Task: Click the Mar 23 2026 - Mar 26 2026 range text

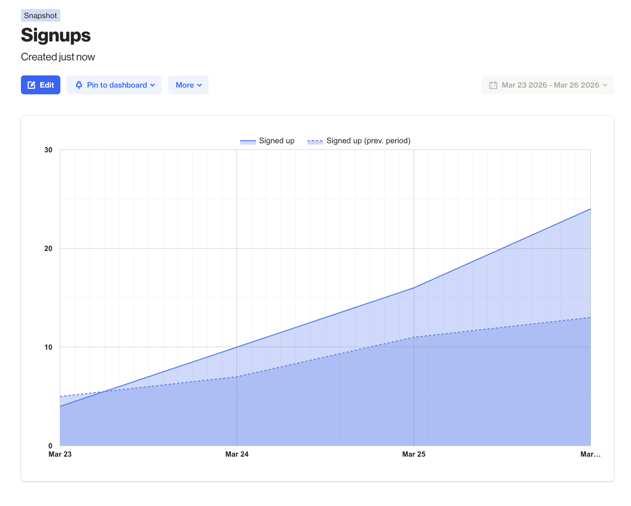Action: point(550,85)
